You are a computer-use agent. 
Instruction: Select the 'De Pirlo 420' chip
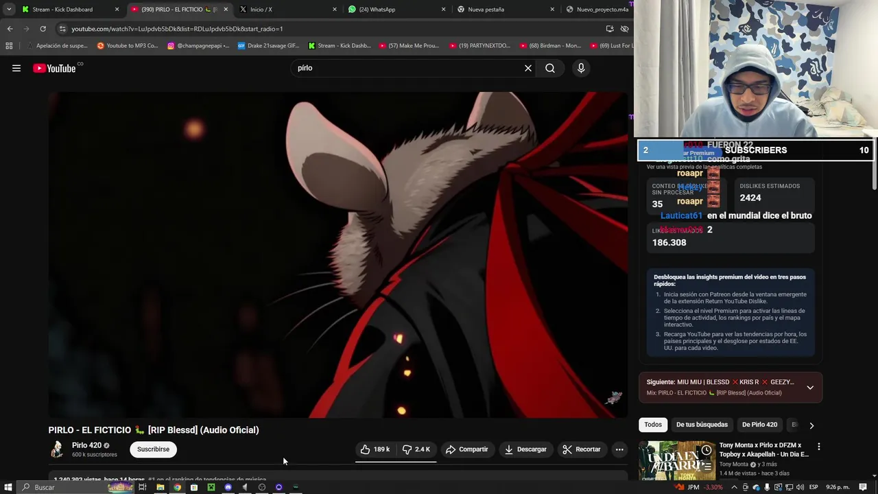click(x=759, y=425)
